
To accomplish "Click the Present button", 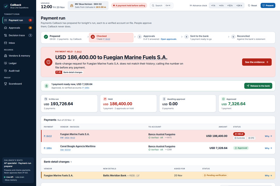I will tap(268, 6).
